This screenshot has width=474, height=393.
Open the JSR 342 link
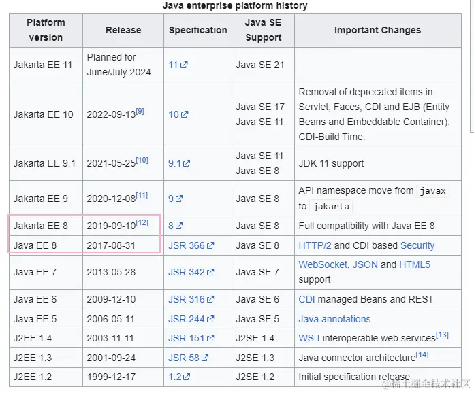[x=191, y=272]
